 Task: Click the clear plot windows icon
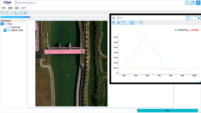click(x=141, y=23)
